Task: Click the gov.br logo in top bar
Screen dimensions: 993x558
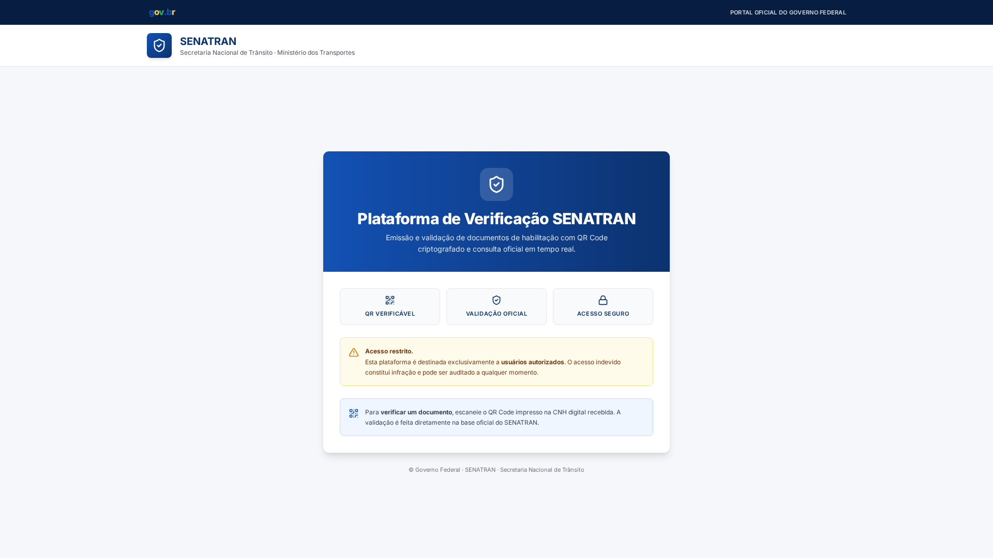Action: click(162, 12)
